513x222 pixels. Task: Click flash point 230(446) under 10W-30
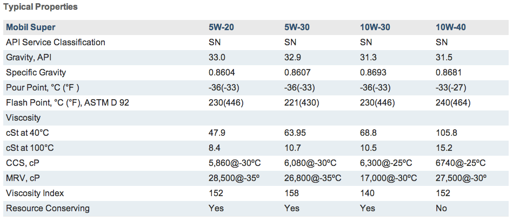coord(377,103)
